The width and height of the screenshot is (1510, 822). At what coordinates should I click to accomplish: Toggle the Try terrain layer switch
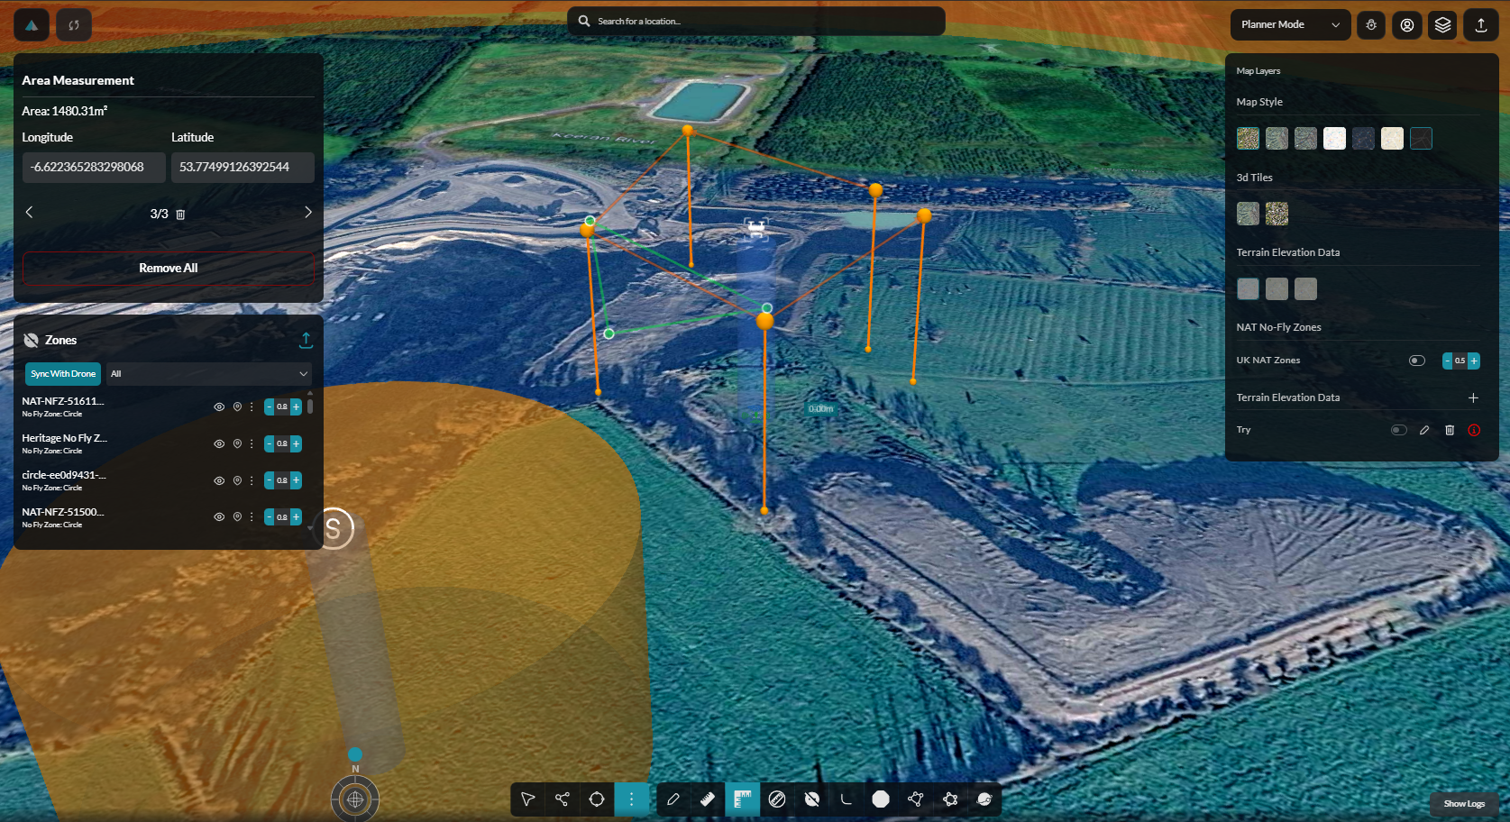(1399, 430)
